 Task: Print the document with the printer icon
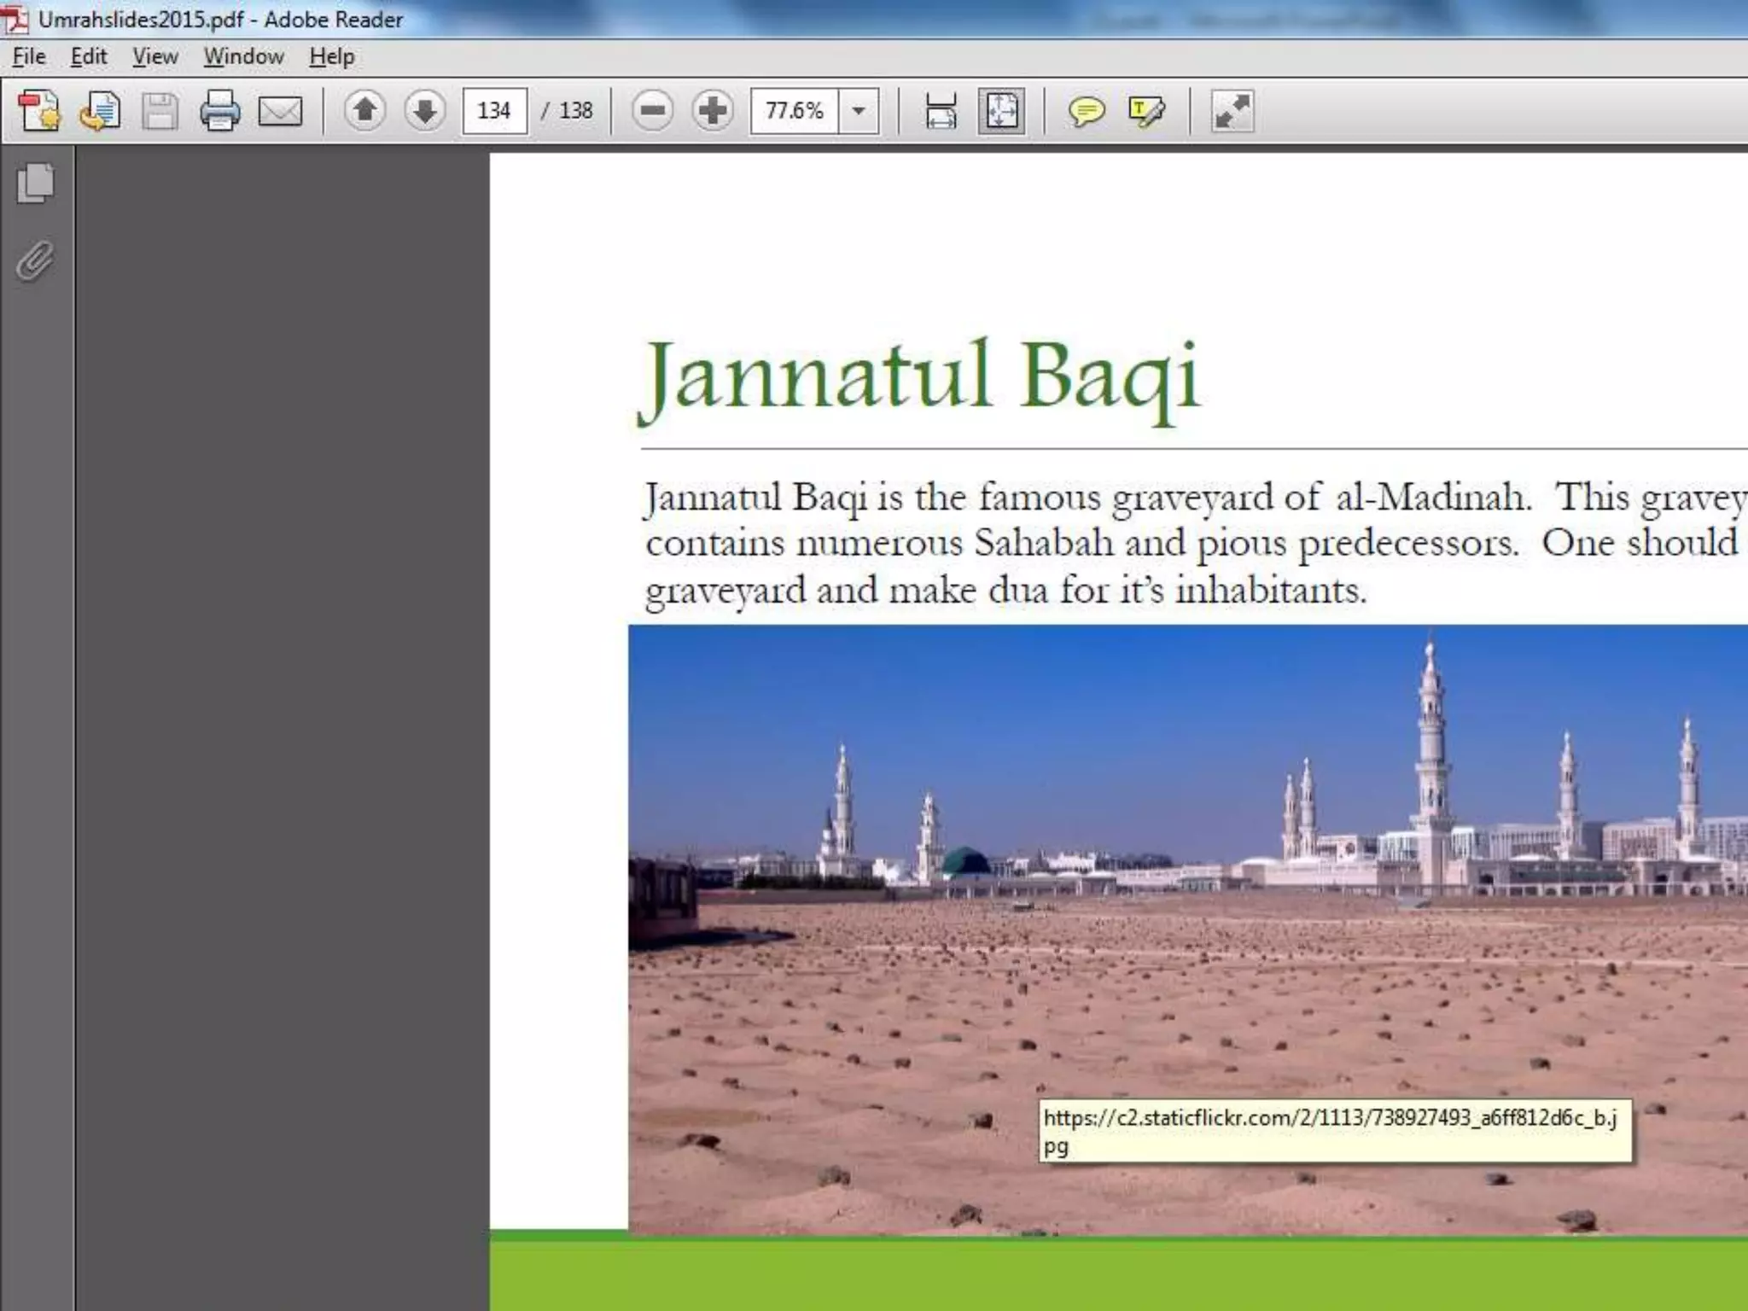pos(220,111)
